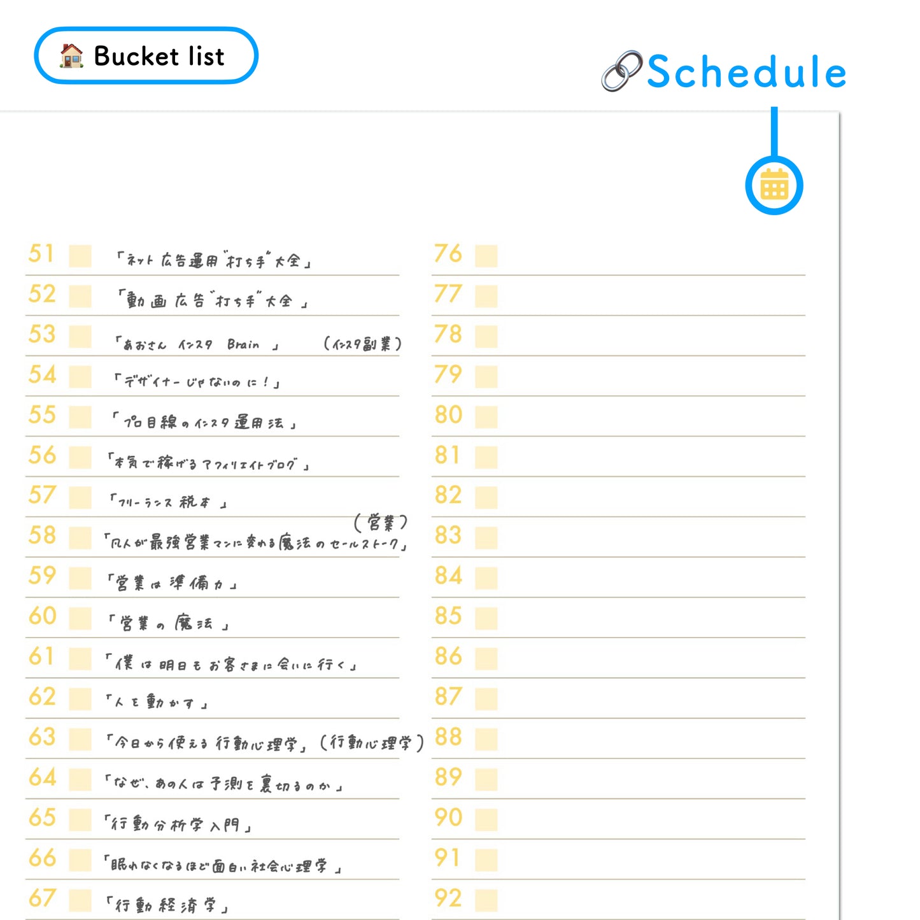Mark checkbox for item 92
The height and width of the screenshot is (920, 920).
(486, 900)
